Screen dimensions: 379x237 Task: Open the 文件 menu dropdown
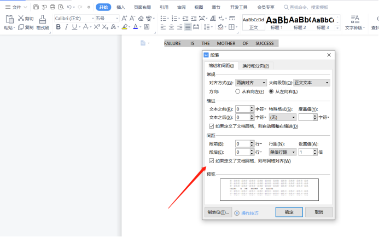coord(16,7)
